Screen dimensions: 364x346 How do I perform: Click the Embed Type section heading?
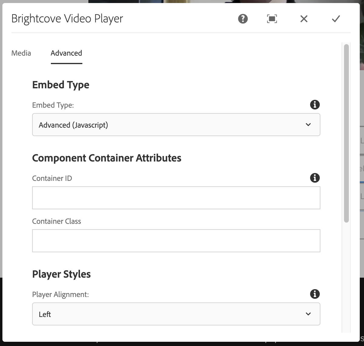[x=61, y=85]
